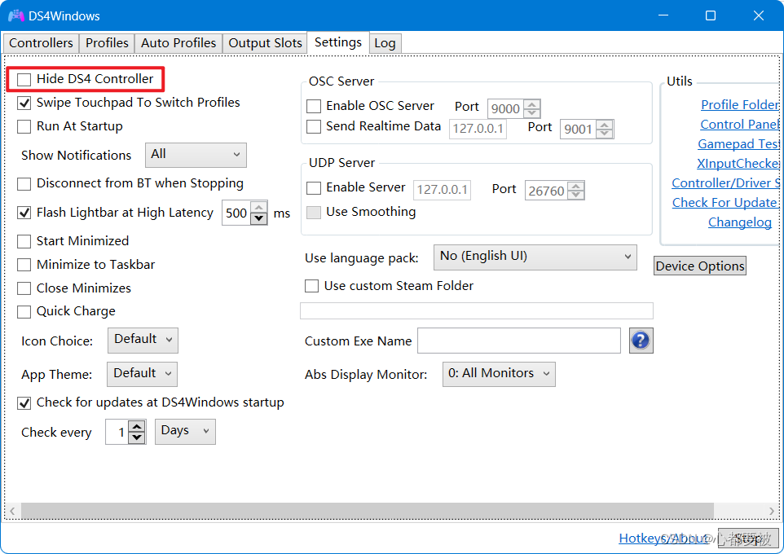This screenshot has width=784, height=554.
Task: Check Enable Server under UDP Server
Action: point(314,188)
